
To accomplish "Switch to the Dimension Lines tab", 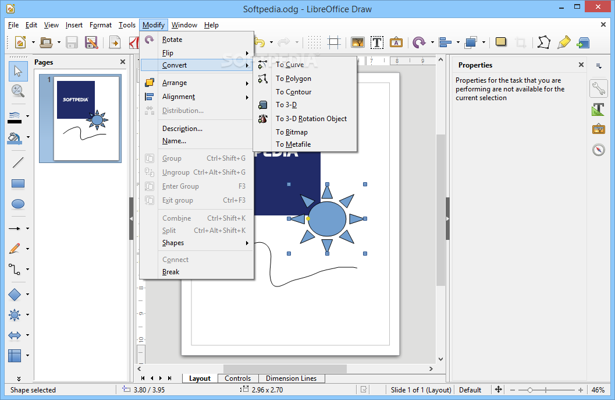I will pos(291,378).
